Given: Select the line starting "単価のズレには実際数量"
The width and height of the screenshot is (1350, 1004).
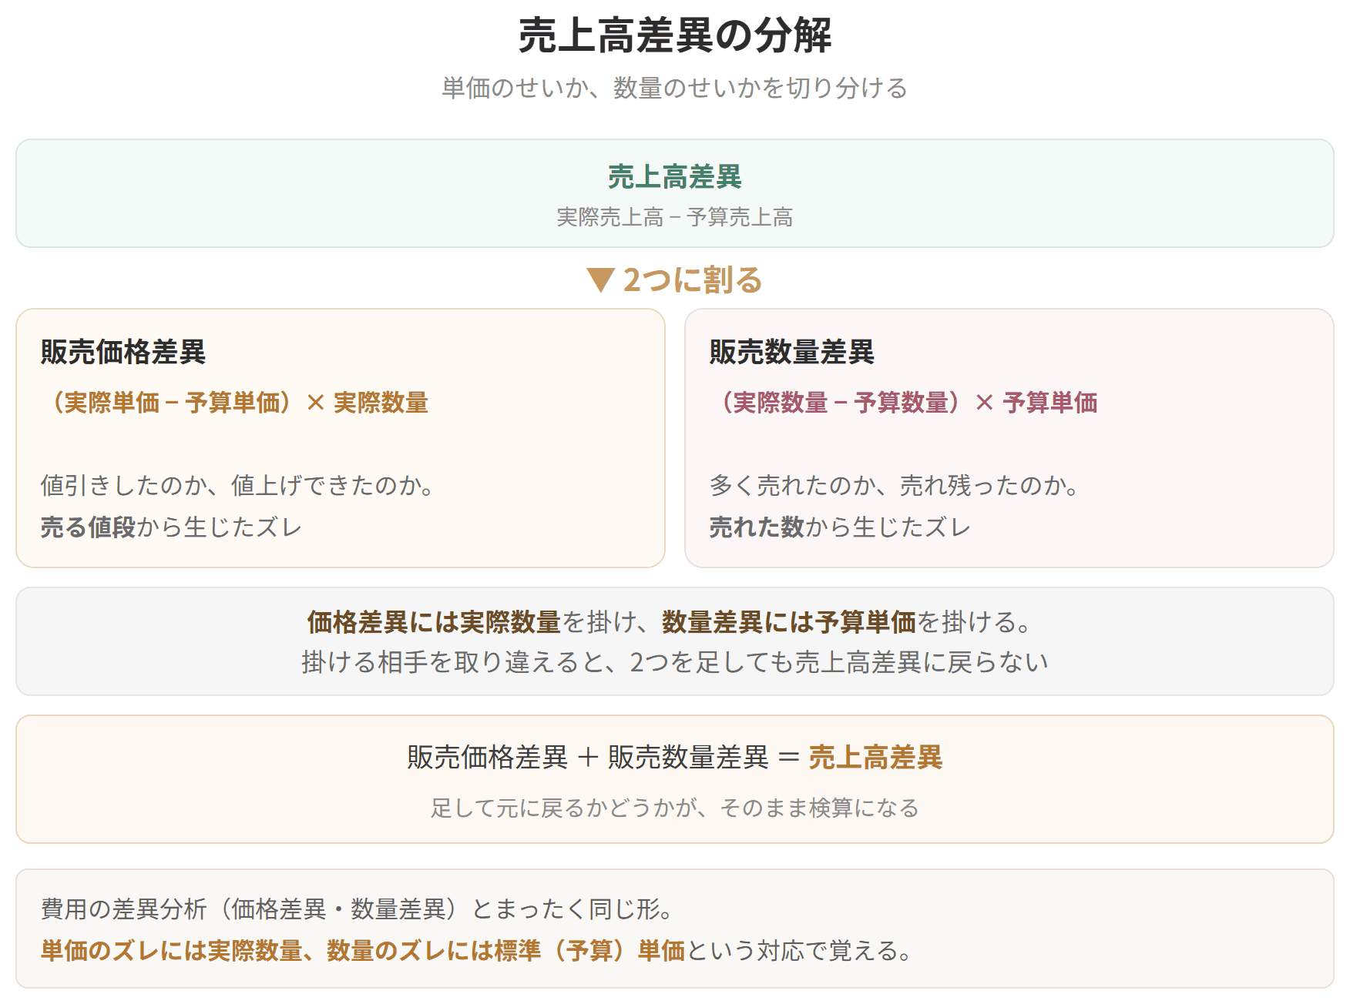Looking at the screenshot, I should tap(476, 950).
